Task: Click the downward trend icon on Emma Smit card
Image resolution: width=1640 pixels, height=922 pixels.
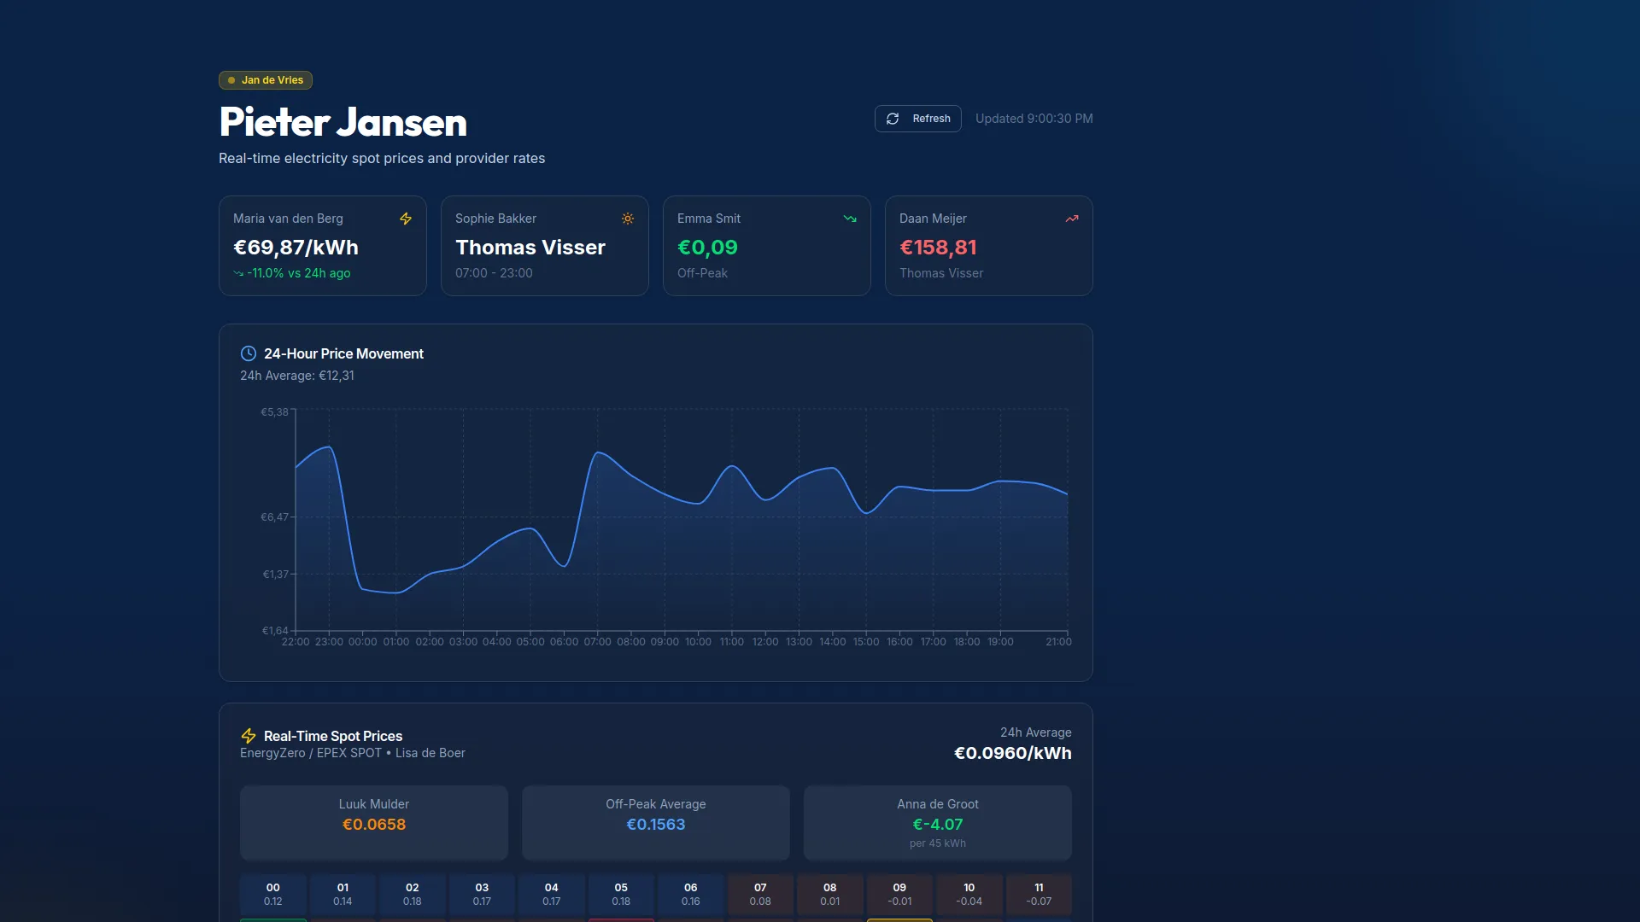Action: pos(850,219)
